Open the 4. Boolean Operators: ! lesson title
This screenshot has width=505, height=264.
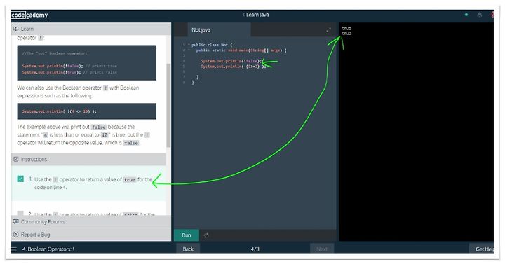point(48,249)
